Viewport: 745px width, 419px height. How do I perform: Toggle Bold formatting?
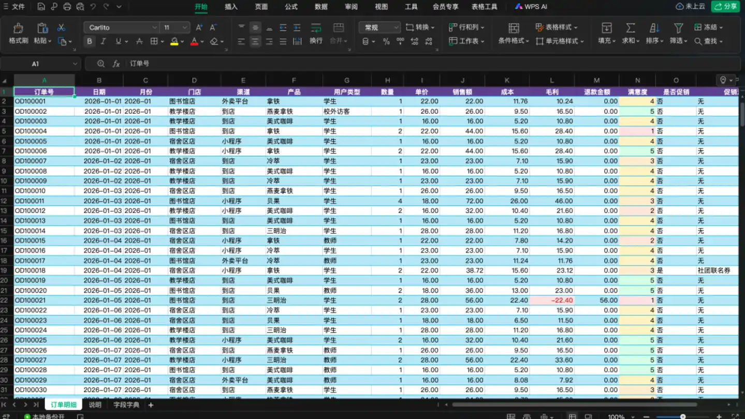pos(90,41)
